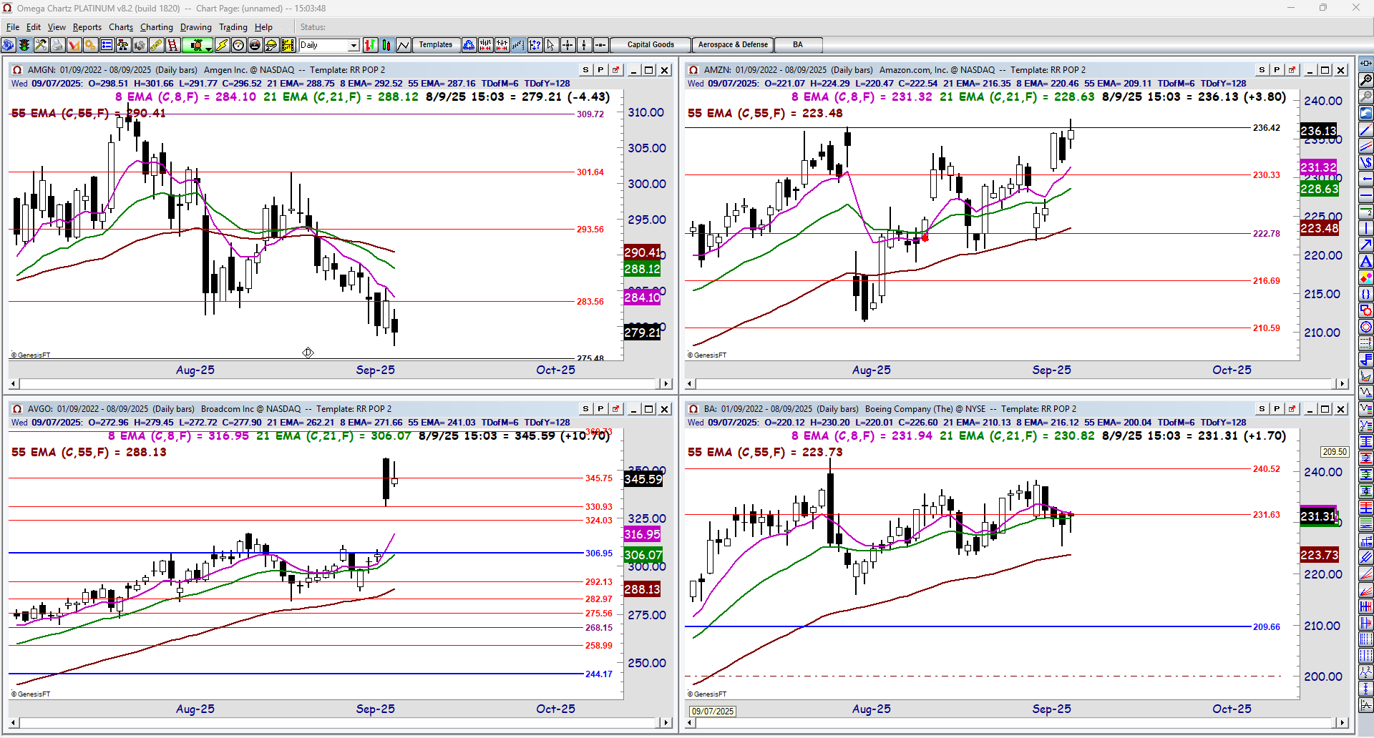Image resolution: width=1374 pixels, height=738 pixels.
Task: Click the 236.42 price level label on AMZN chart
Action: point(1267,128)
